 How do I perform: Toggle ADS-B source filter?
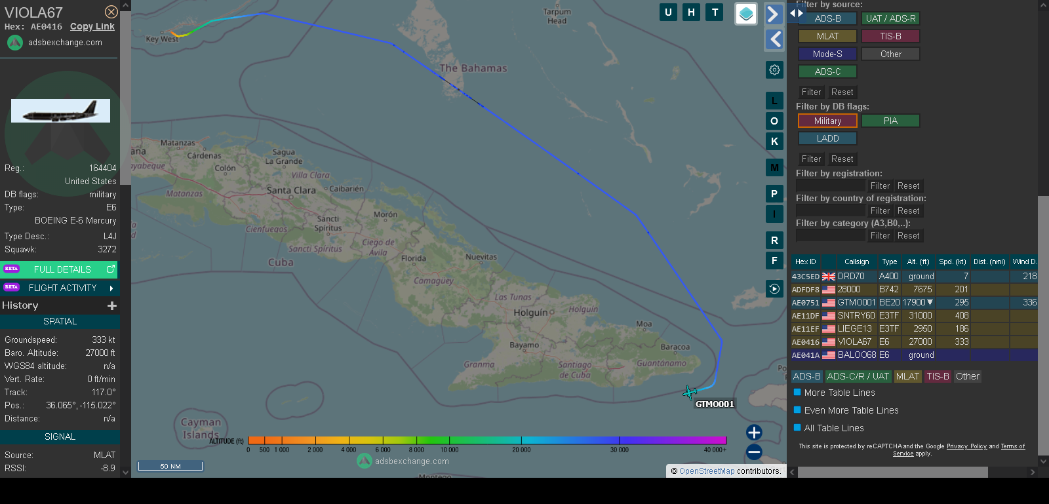click(x=827, y=18)
